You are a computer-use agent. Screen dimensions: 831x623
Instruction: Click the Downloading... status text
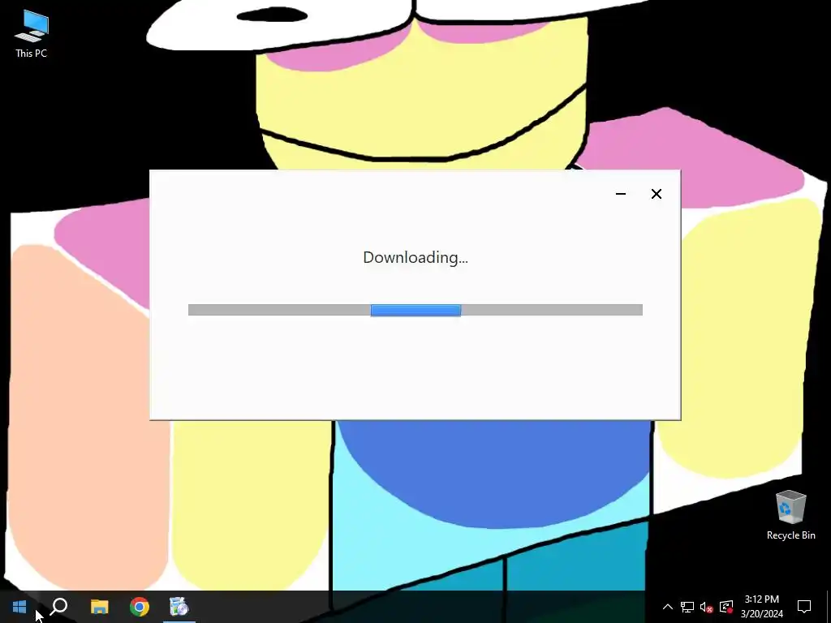(x=415, y=257)
